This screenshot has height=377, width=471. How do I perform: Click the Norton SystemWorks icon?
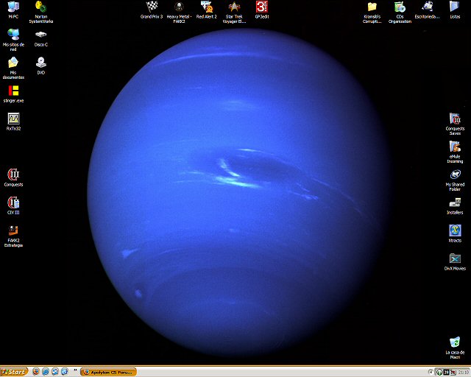coord(41,7)
